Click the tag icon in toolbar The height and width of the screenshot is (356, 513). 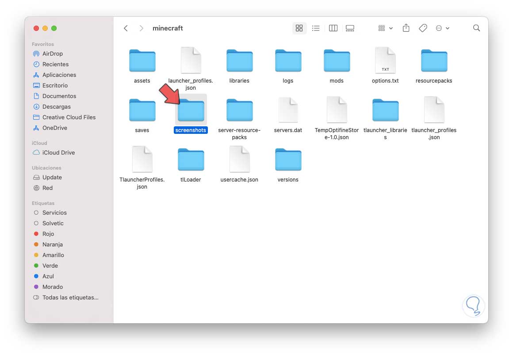click(423, 28)
